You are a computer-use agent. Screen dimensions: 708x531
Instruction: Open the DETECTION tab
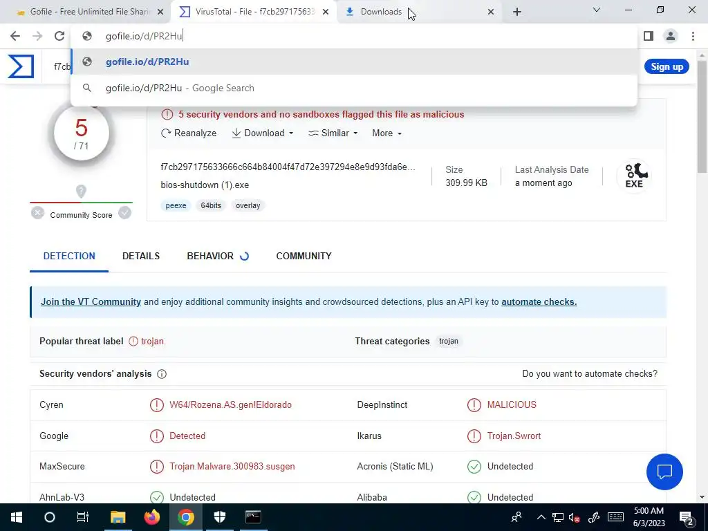[x=69, y=256]
